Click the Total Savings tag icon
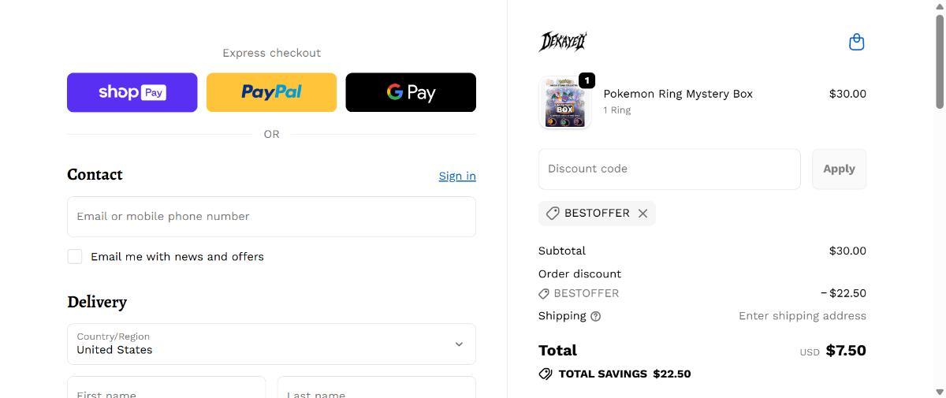The width and height of the screenshot is (946, 398). pos(546,374)
